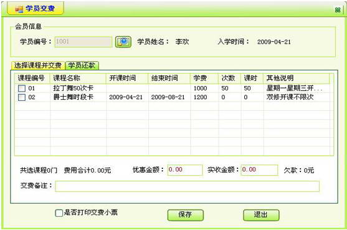Click the green close icon at top right

pos(338,10)
